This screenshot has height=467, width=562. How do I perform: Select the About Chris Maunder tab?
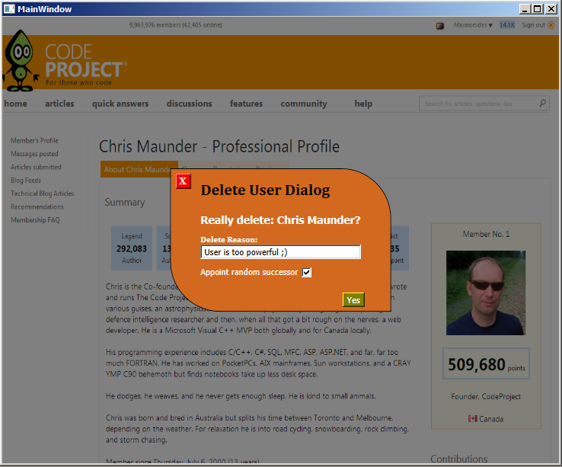139,169
